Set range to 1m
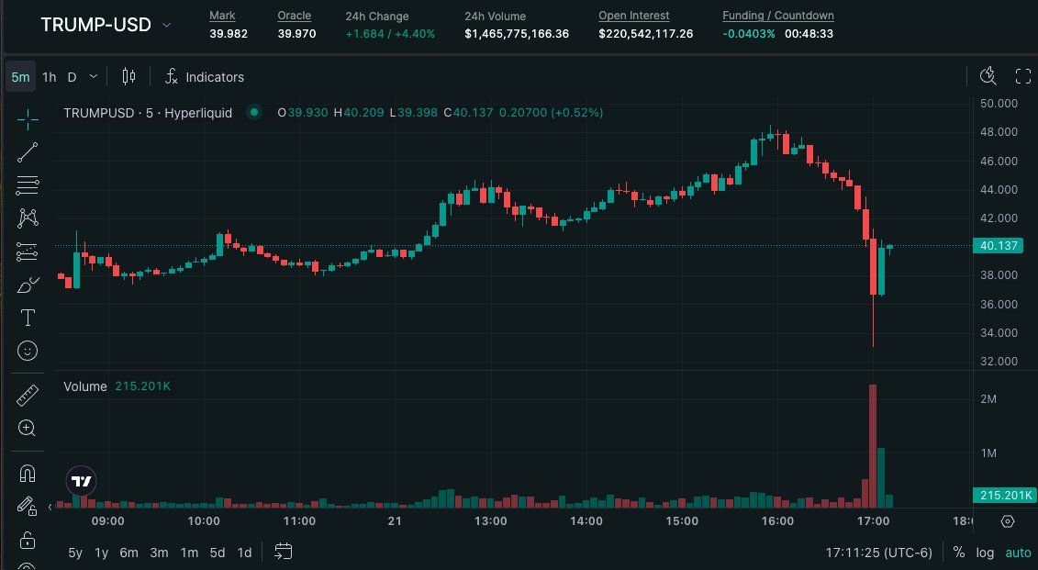1038x570 pixels. pos(189,553)
